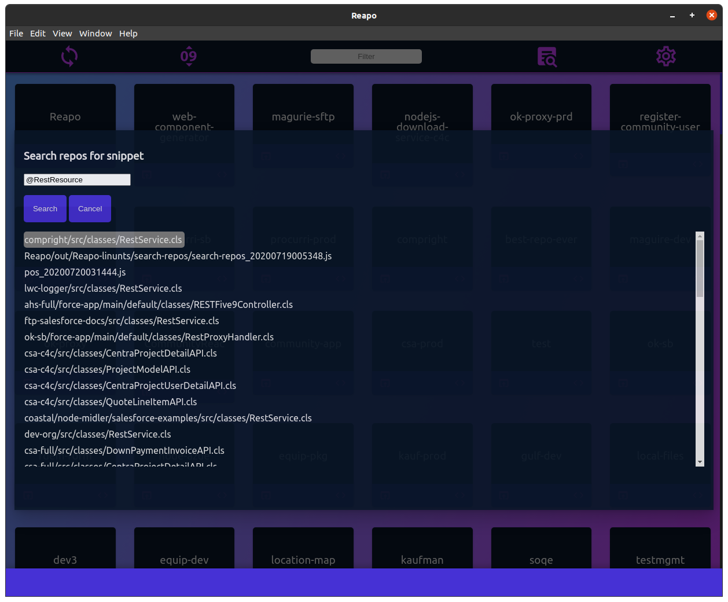Select csa-c4c QuoteLineItemAPI.cls result
This screenshot has width=728, height=602.
111,402
